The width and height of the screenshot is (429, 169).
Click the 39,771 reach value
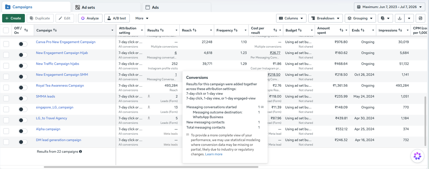click(x=207, y=64)
